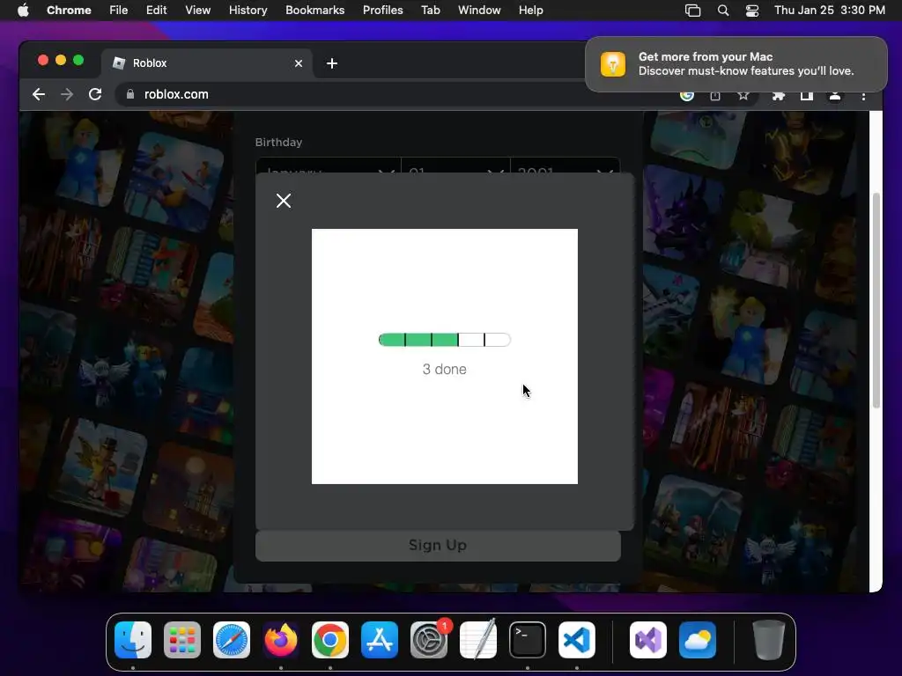Open Control Center in menu bar

pyautogui.click(x=752, y=11)
